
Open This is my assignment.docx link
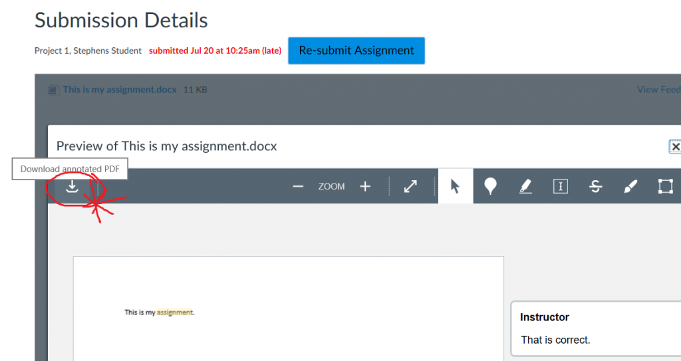120,90
